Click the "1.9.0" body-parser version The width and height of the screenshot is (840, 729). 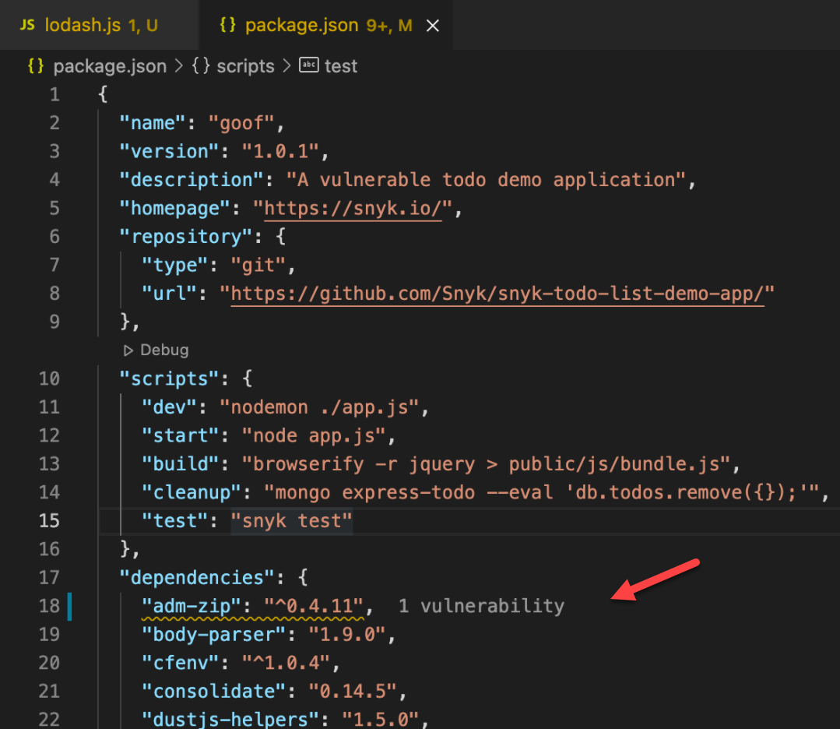(347, 634)
